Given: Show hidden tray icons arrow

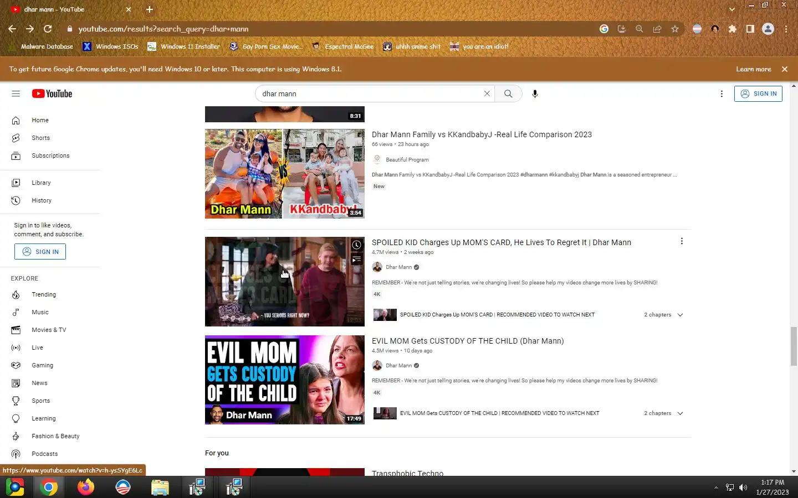Looking at the screenshot, I should (x=716, y=487).
